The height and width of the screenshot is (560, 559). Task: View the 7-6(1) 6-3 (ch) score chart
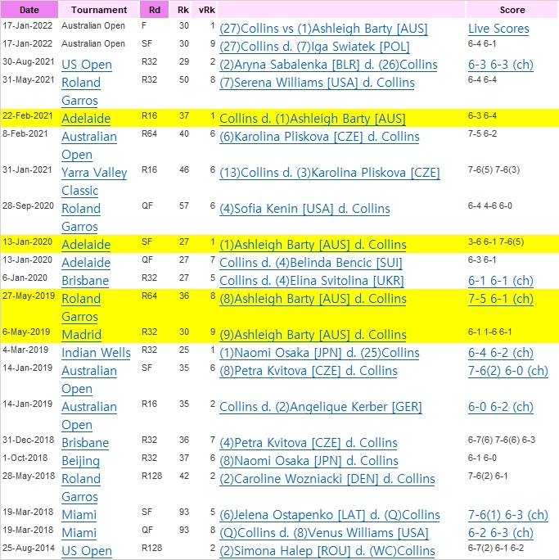coord(508,515)
